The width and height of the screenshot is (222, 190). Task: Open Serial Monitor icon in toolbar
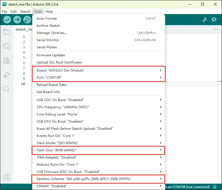(x=215, y=20)
